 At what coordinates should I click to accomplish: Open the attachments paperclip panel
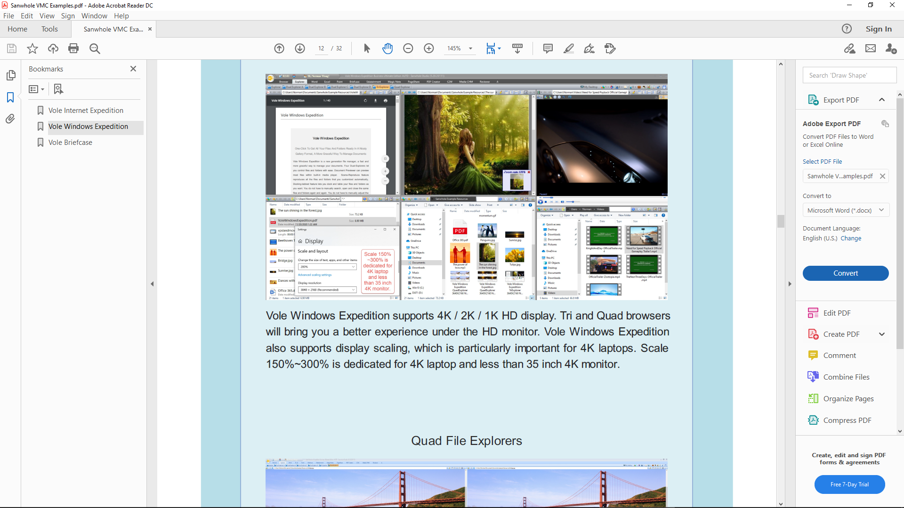[x=10, y=119]
